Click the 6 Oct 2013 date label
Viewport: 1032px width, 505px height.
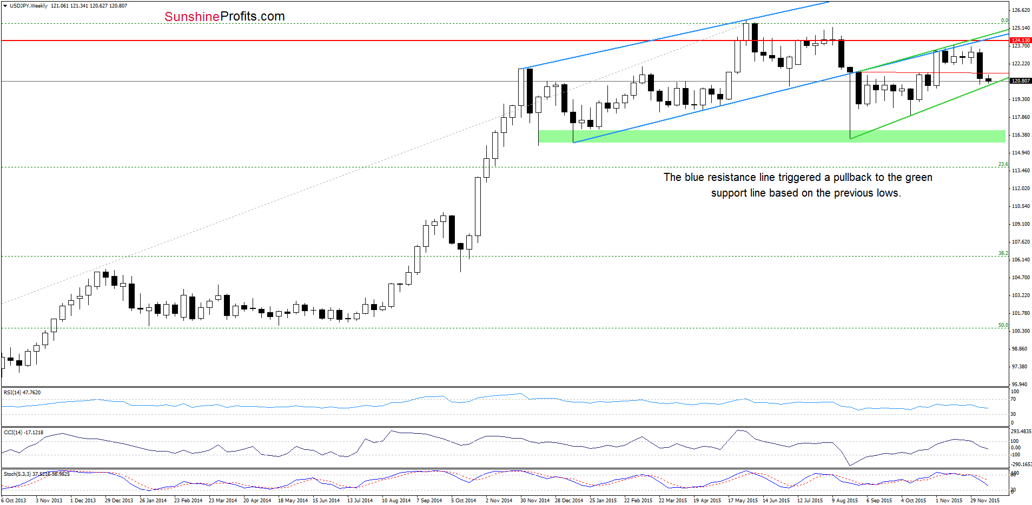pyautogui.click(x=14, y=501)
